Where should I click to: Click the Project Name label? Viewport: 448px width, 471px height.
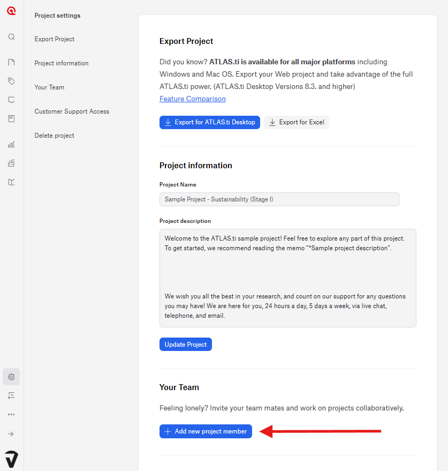coord(178,184)
